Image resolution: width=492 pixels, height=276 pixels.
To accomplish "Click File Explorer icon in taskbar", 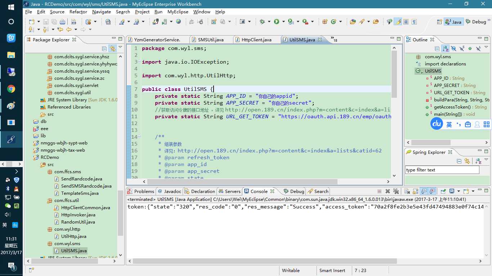I will pos(11,55).
